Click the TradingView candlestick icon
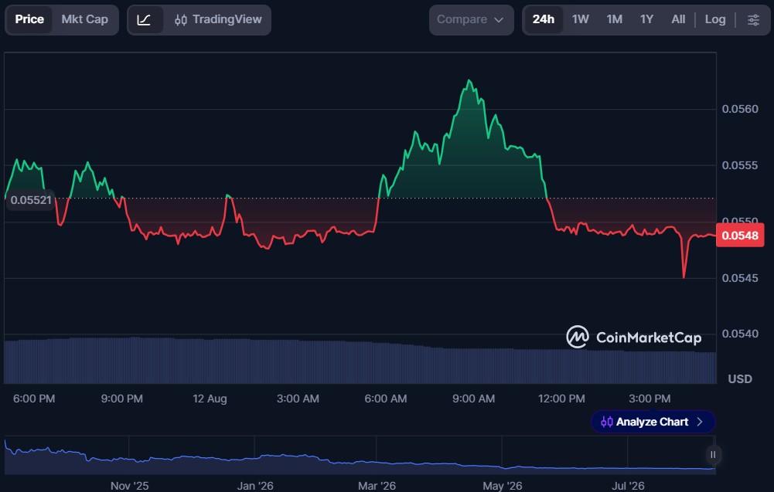Viewport: 774px width, 492px height. (x=181, y=20)
